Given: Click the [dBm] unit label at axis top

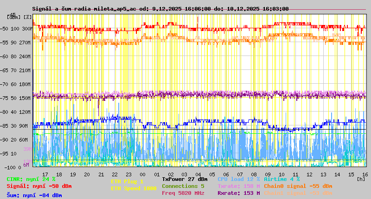Looking at the screenshot, I should coord(13,17).
